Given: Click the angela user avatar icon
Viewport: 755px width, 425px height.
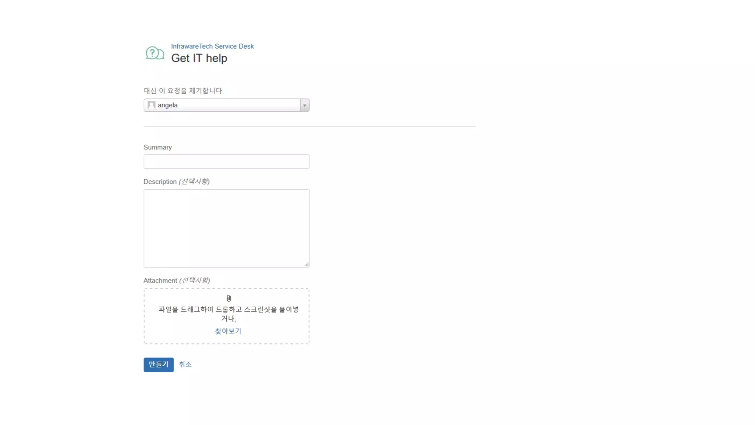Looking at the screenshot, I should pos(151,105).
